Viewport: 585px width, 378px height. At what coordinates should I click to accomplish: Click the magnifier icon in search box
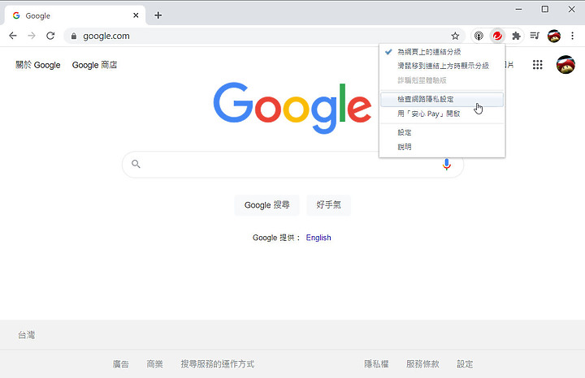(x=136, y=164)
